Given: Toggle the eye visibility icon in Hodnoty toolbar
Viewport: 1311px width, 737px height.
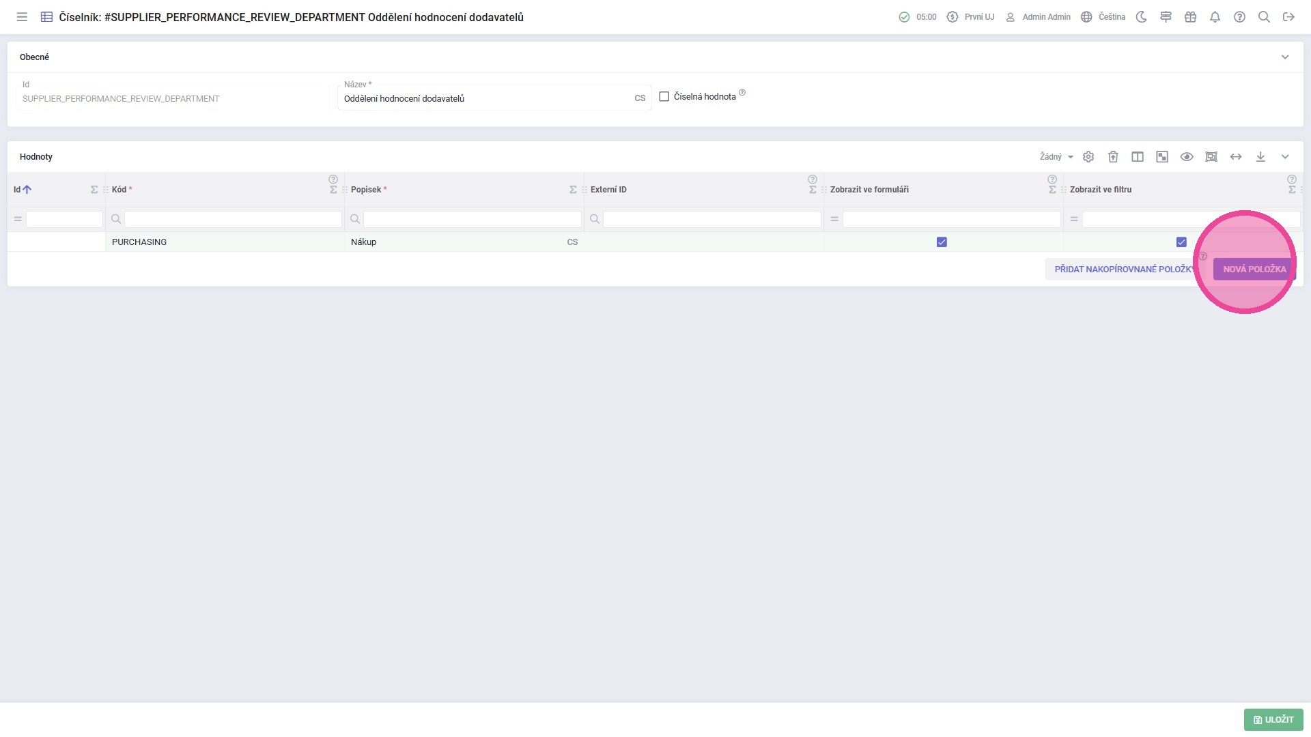Looking at the screenshot, I should [1187, 157].
